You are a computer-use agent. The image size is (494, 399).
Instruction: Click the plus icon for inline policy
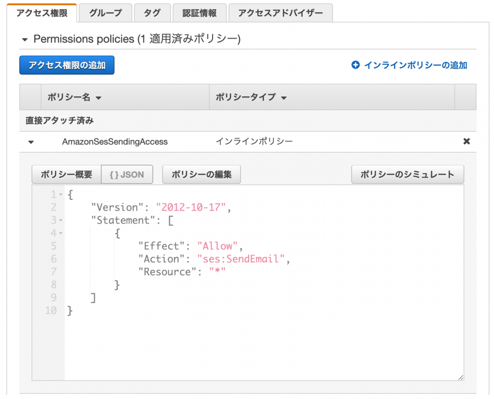[x=356, y=65]
